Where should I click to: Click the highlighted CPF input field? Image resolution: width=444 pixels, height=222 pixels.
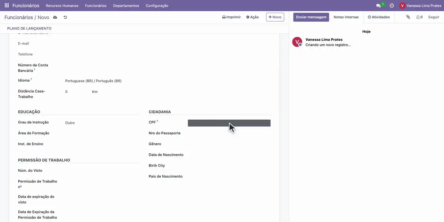(x=229, y=123)
